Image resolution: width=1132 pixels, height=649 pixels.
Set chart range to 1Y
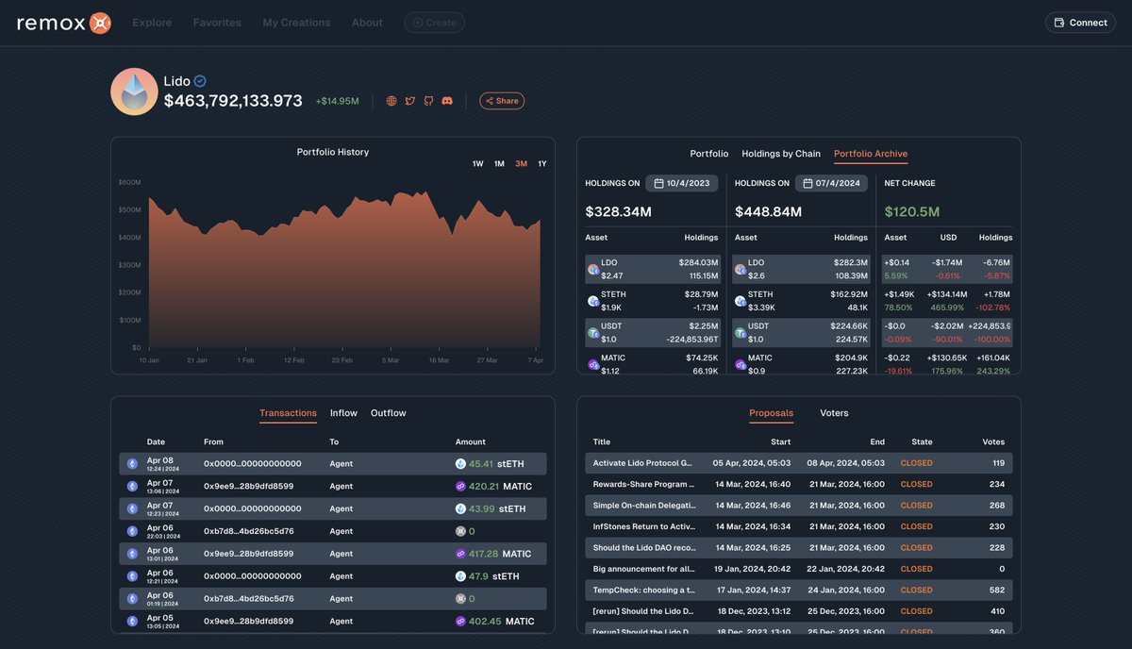[542, 164]
